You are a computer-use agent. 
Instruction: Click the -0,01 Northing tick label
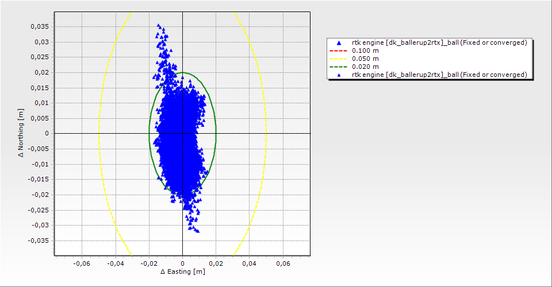click(x=40, y=164)
